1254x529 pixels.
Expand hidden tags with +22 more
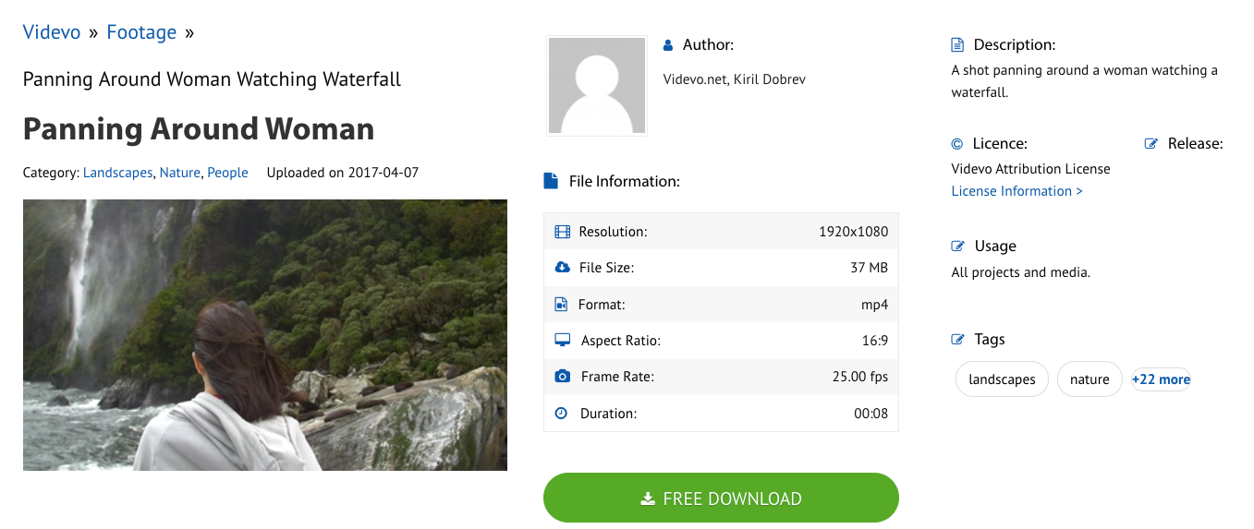tap(1161, 379)
